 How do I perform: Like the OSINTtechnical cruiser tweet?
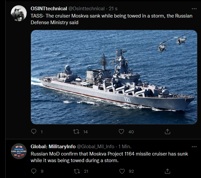click(x=121, y=131)
